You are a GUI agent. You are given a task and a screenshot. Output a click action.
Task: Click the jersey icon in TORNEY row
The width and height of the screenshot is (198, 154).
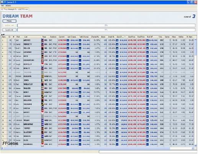coord(43,128)
